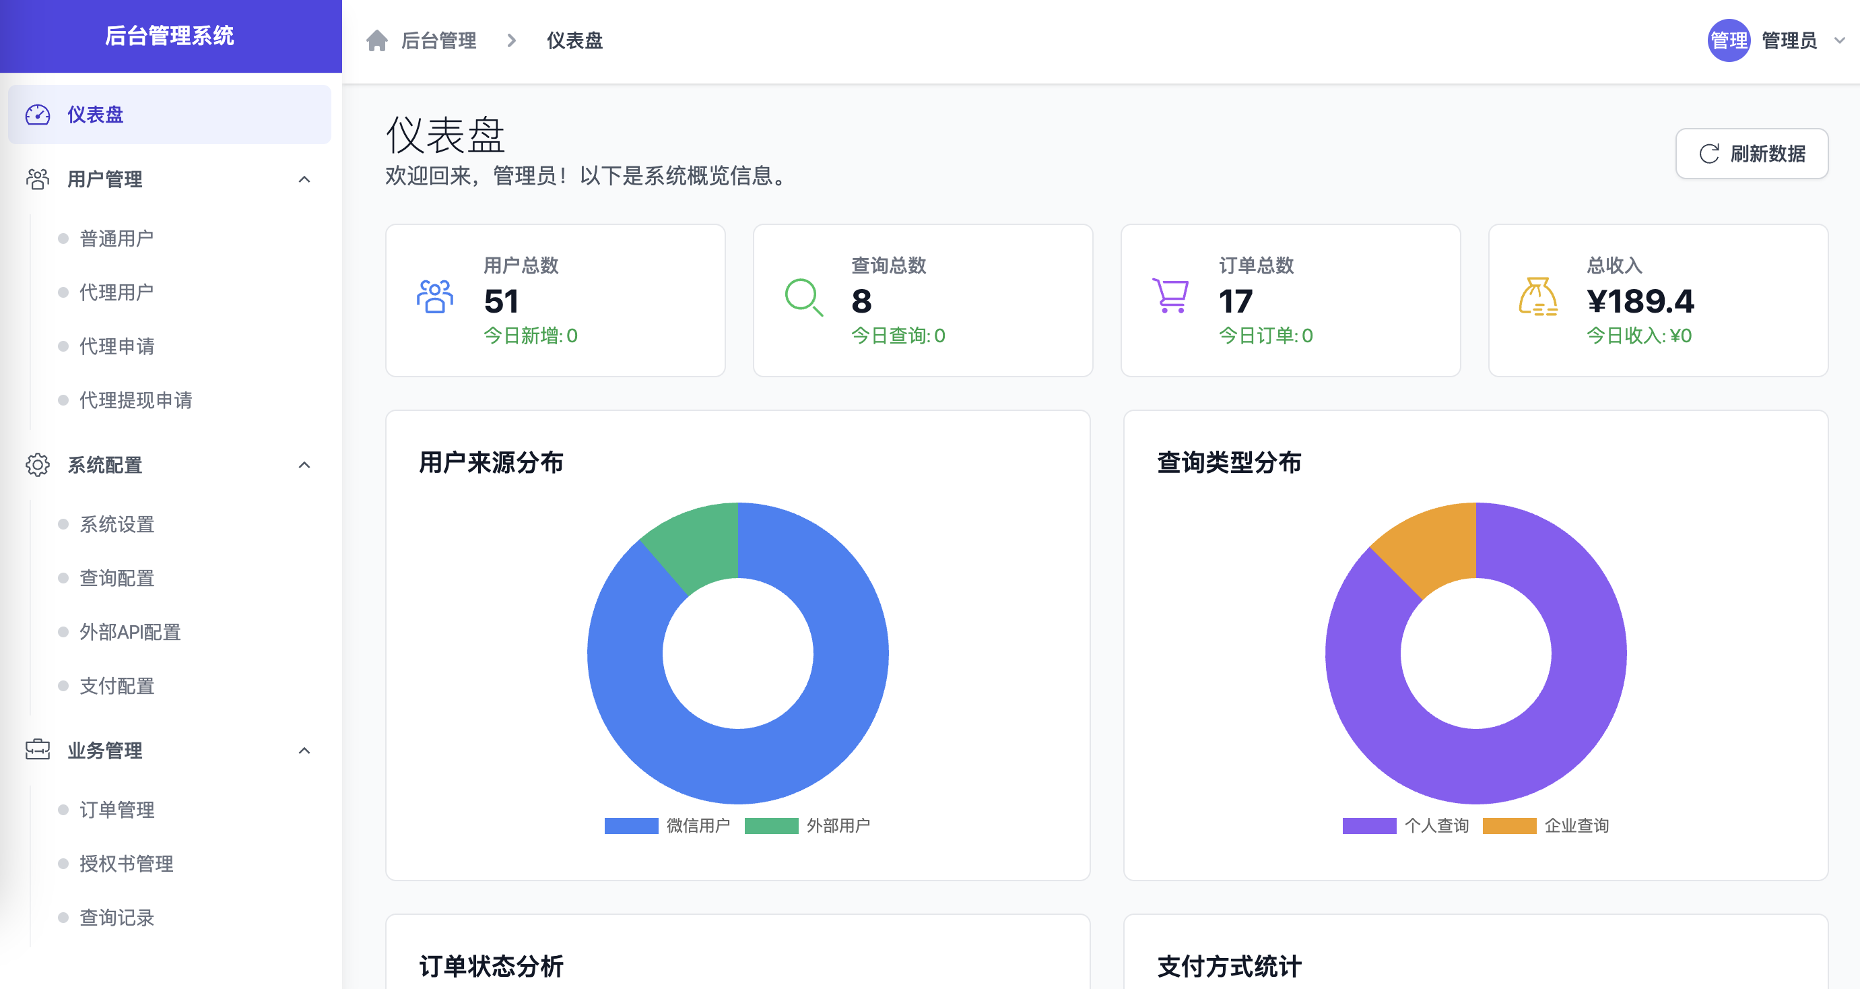This screenshot has height=989, width=1860.
Task: Toggle 外部用户 legend green swatch
Action: [x=771, y=826]
